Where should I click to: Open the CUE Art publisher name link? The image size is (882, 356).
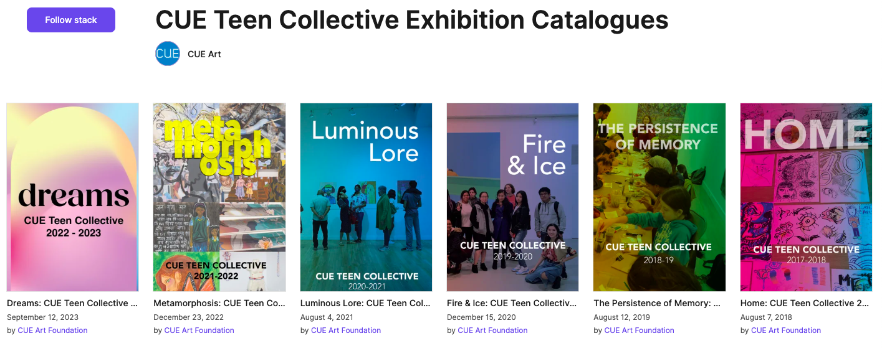point(204,54)
